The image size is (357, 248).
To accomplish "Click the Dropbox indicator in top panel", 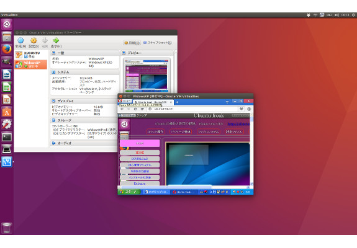I will click(309, 15).
